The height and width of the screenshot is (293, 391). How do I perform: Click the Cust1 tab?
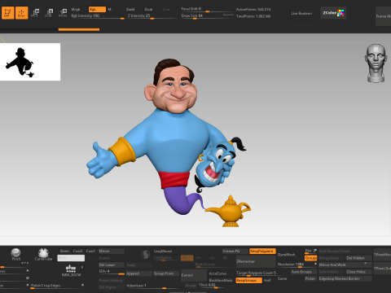coord(90,251)
